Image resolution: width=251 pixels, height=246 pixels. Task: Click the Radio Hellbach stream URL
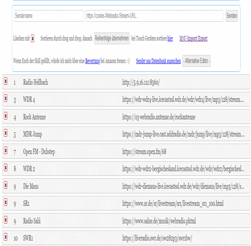click(141, 83)
